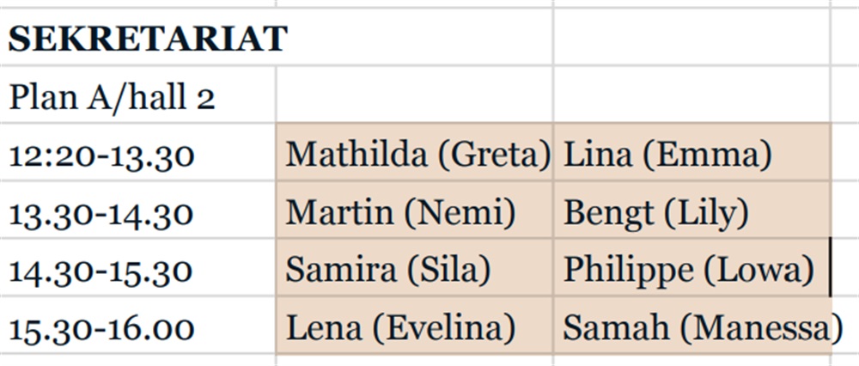Select the Bengt (Lily) cell

(692, 210)
